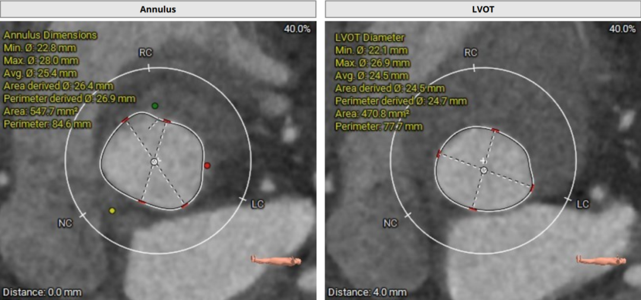Select the red hinge point marker in Annulus view
This screenshot has height=300, width=641.
click(207, 165)
